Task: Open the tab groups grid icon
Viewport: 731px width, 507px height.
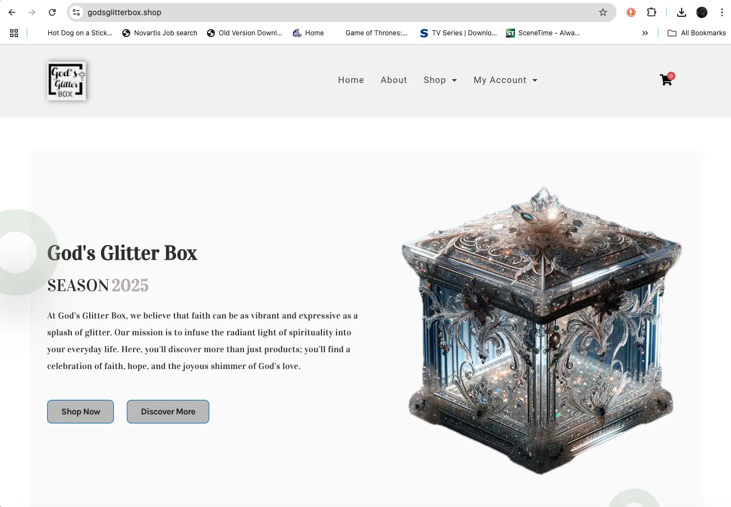Action: point(14,33)
